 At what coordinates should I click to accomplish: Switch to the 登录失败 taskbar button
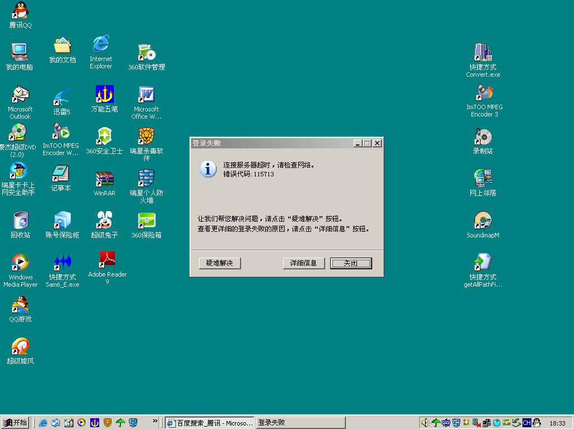coord(300,423)
